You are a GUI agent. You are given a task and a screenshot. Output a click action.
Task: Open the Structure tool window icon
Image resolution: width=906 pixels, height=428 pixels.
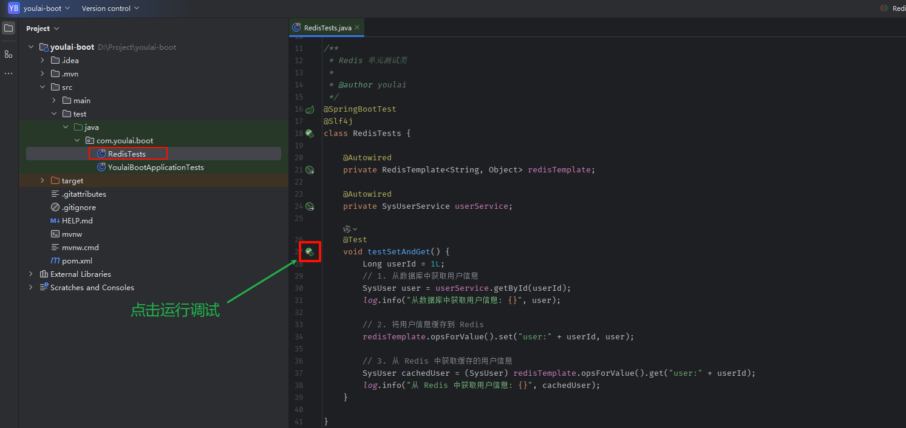click(x=9, y=54)
